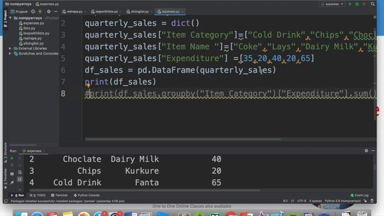Click the Locate/Select Opened File icon

point(33,11)
